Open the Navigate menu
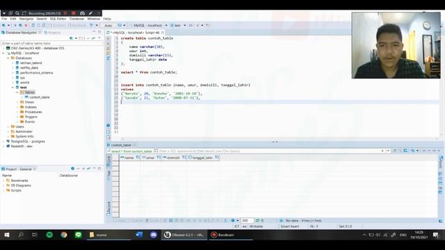The image size is (445, 250). [26, 19]
